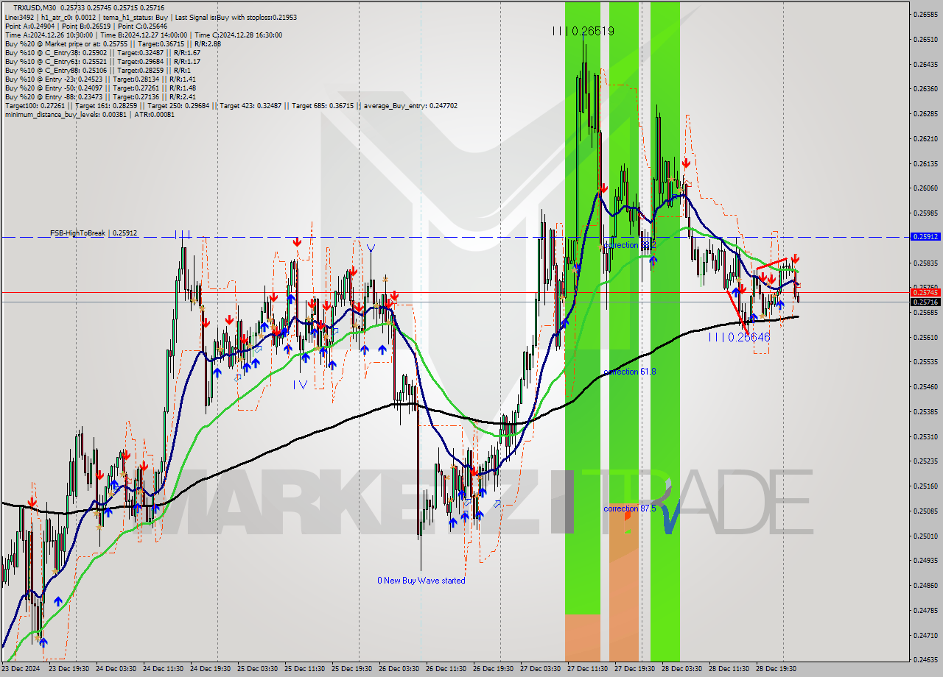943x677 pixels.
Task: Select the '0 New Buy Wave started' label
Action: click(421, 581)
